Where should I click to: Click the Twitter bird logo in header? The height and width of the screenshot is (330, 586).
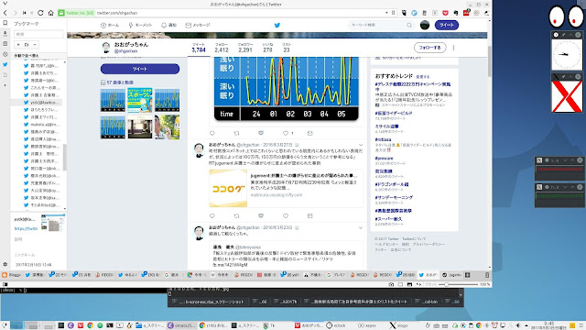277,25
